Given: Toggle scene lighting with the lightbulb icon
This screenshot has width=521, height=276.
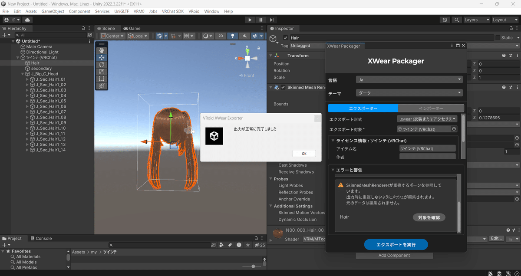Looking at the screenshot, I should click(x=233, y=36).
